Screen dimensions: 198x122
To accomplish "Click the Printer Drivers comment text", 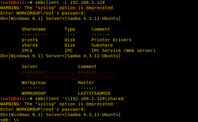I will pyautogui.click(x=111, y=40).
